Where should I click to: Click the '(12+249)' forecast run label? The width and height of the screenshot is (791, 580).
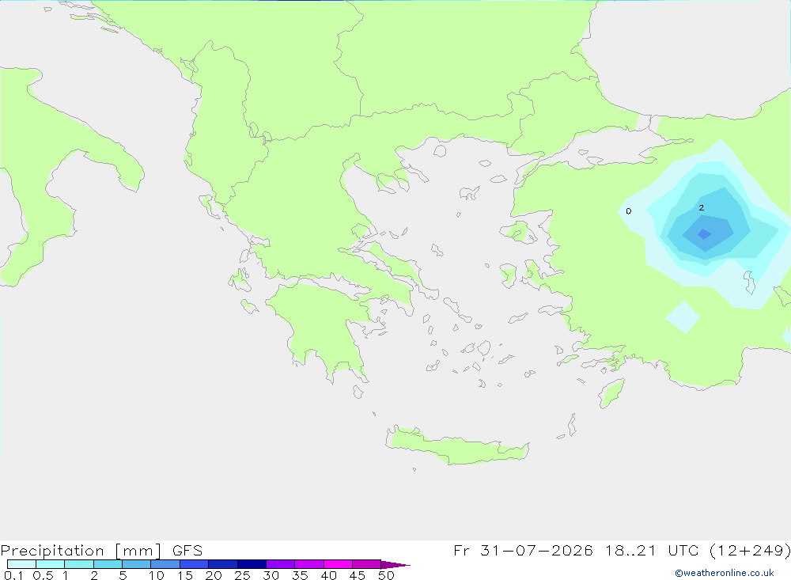click(750, 551)
